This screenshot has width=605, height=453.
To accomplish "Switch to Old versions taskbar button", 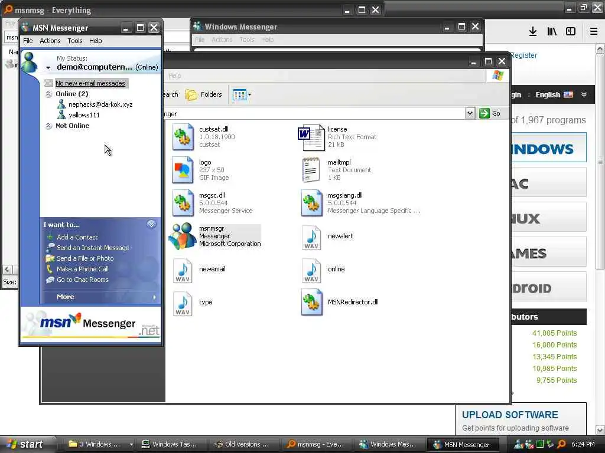I will point(242,444).
